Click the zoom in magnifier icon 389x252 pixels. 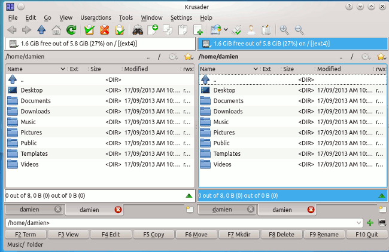click(284, 30)
